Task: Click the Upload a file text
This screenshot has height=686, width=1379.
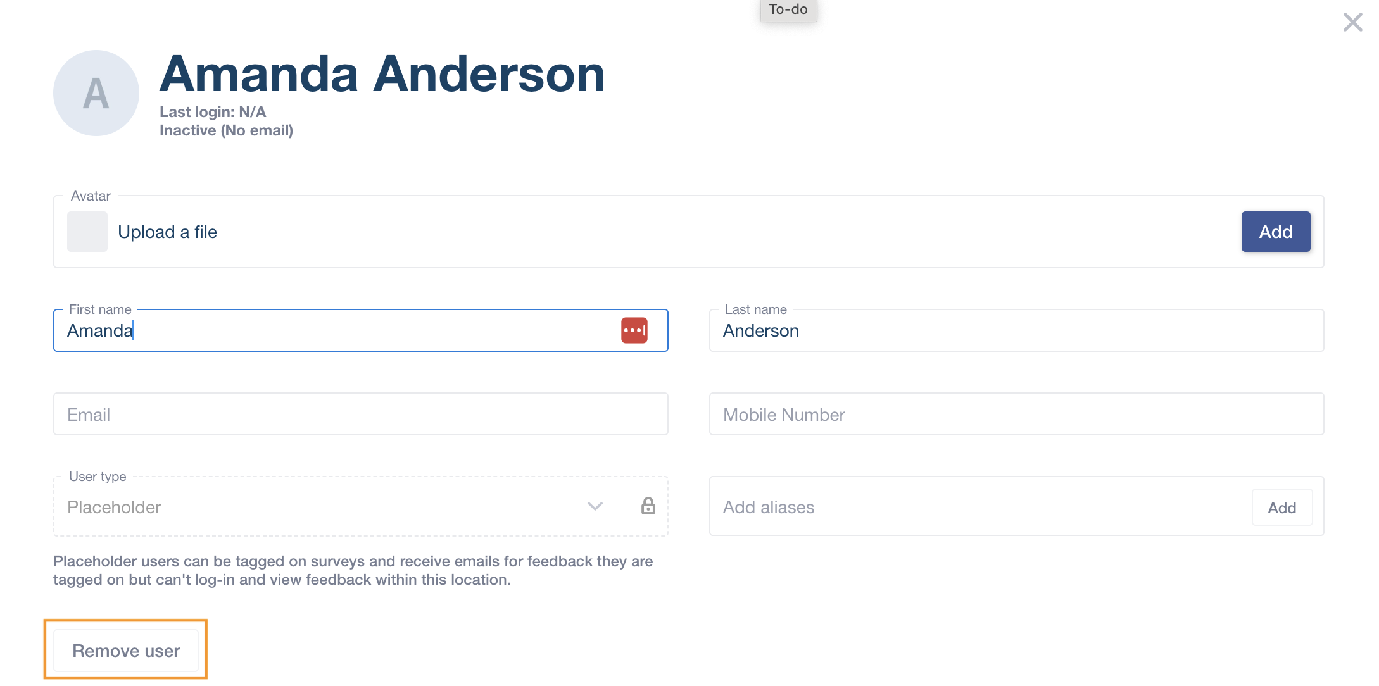Action: [167, 232]
